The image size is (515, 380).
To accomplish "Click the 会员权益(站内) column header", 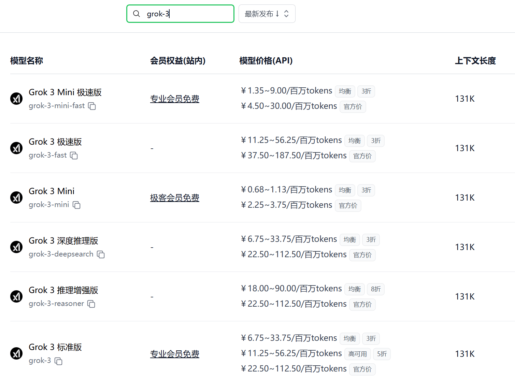I will coord(178,61).
